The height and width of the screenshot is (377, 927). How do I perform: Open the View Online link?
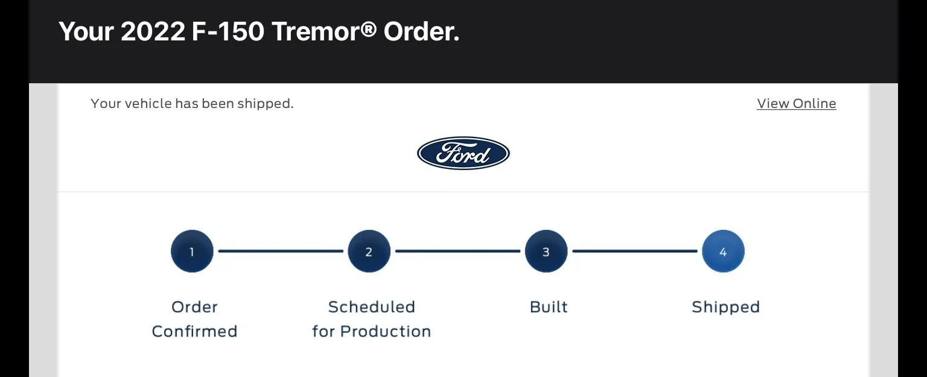796,104
